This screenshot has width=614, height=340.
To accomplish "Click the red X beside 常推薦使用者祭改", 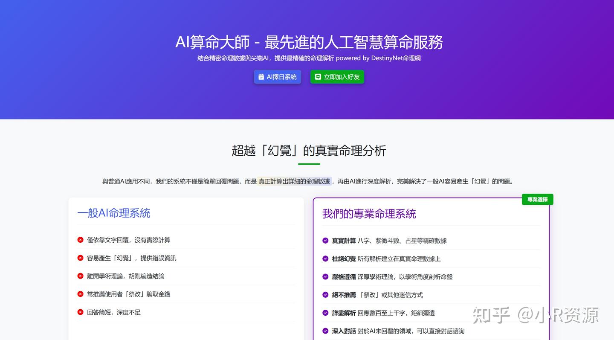I will point(80,294).
